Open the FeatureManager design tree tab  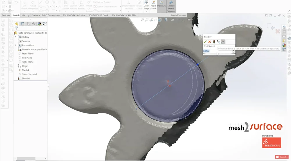pos(17,24)
